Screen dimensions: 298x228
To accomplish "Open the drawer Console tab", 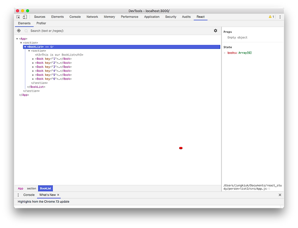I will point(29,195).
